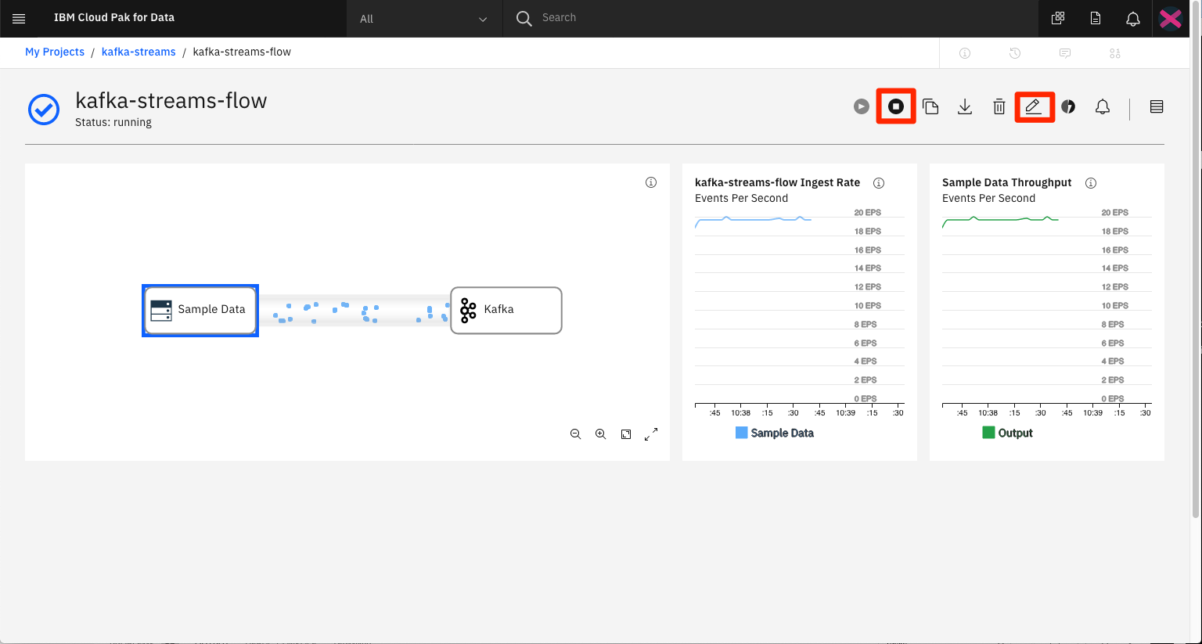Fit flow to canvas view

[626, 434]
